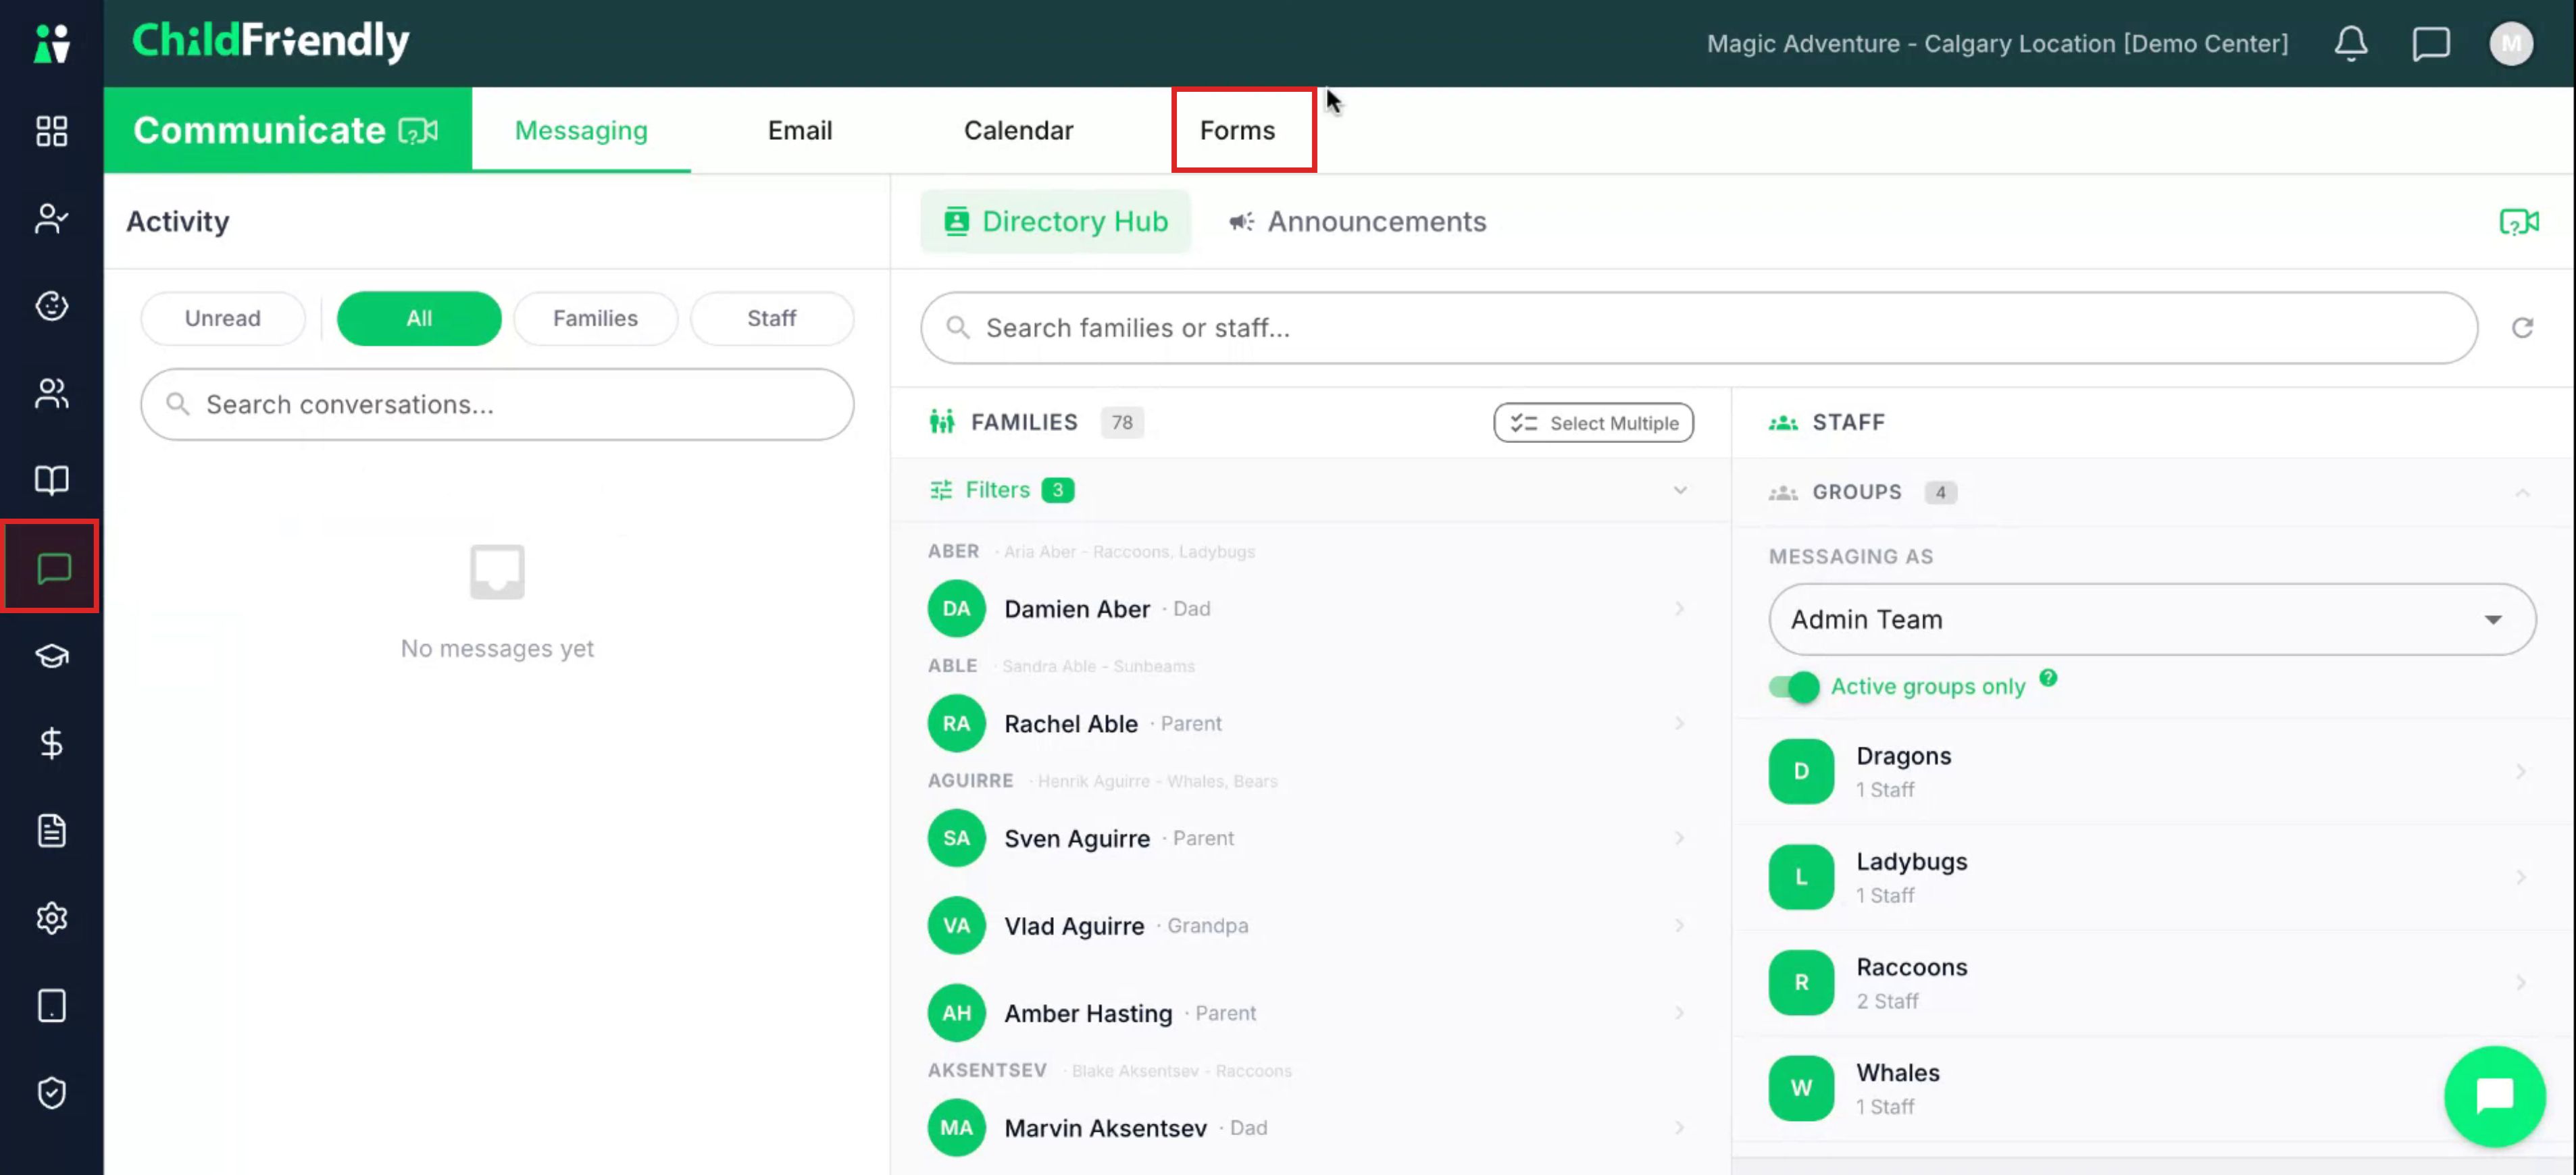Click the Select Multiple button

(1593, 423)
